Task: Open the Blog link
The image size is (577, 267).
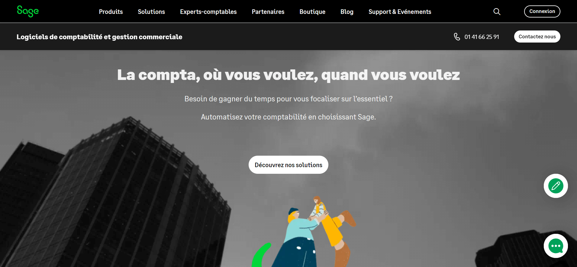Action: click(x=347, y=12)
